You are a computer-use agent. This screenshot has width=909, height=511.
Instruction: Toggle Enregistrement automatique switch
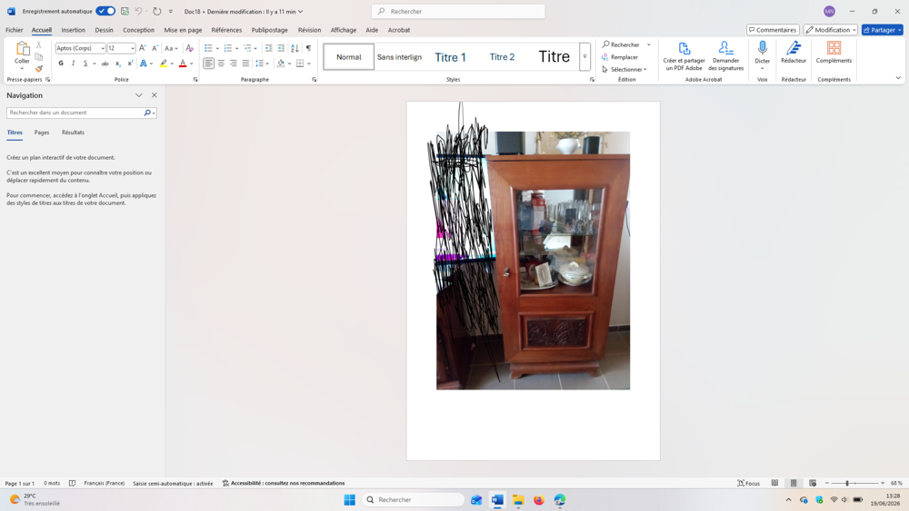(x=105, y=11)
